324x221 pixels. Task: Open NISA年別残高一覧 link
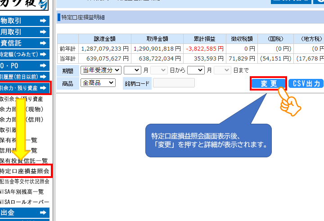pos(25,192)
